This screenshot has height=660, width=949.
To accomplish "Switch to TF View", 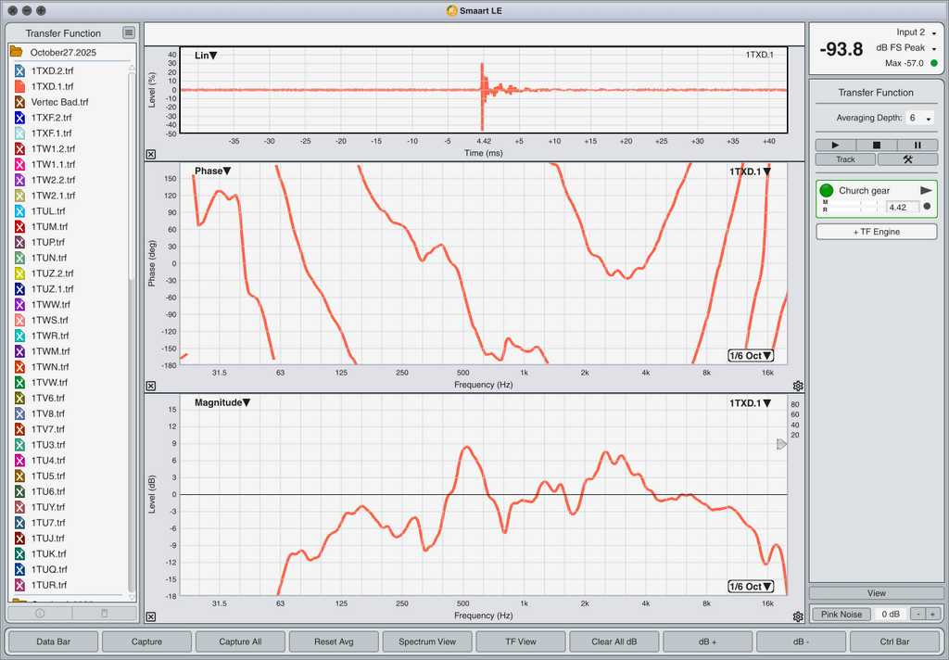I will pos(520,641).
